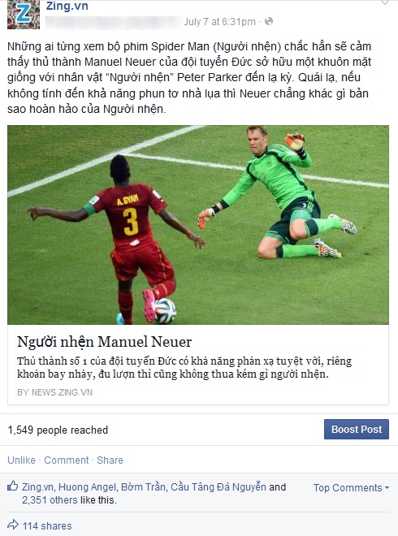Click the thumbs-up like icon
Image resolution: width=398 pixels, height=536 pixels.
[x=13, y=486]
